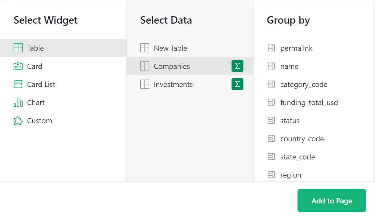Choose the Custom widget puzzle icon
Viewport: 375px width, 217px height.
18,121
